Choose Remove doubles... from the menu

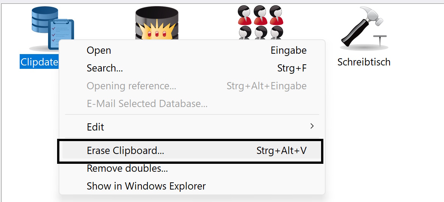[127, 169]
